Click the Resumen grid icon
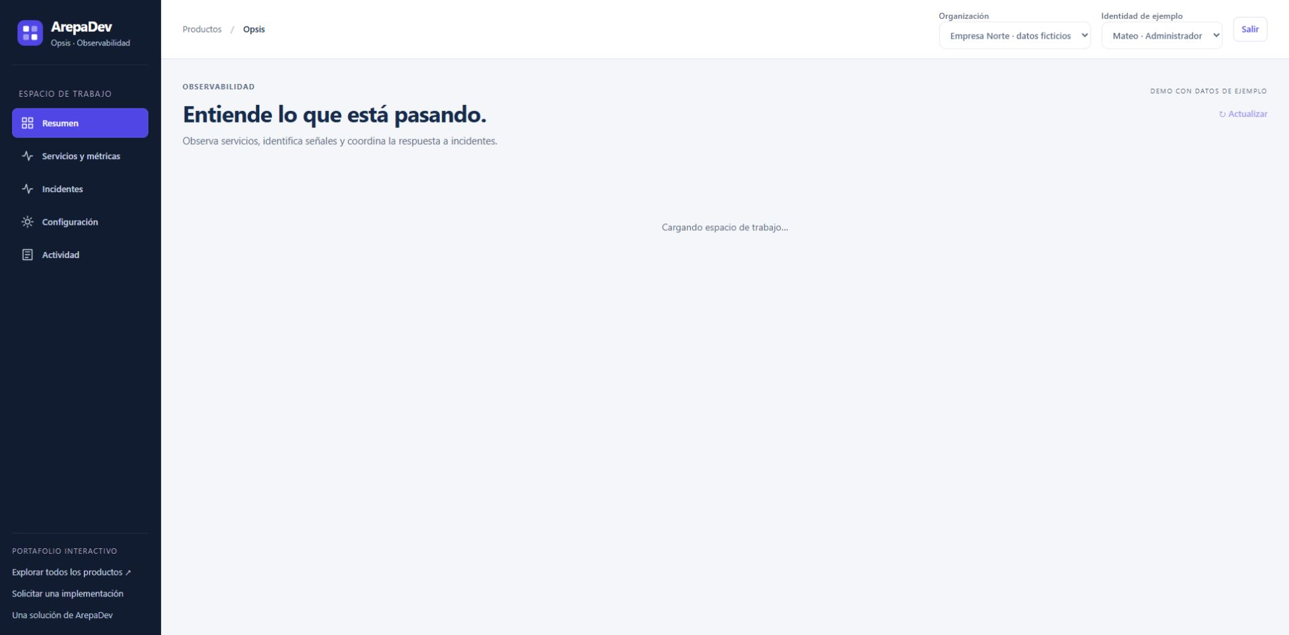 point(28,123)
